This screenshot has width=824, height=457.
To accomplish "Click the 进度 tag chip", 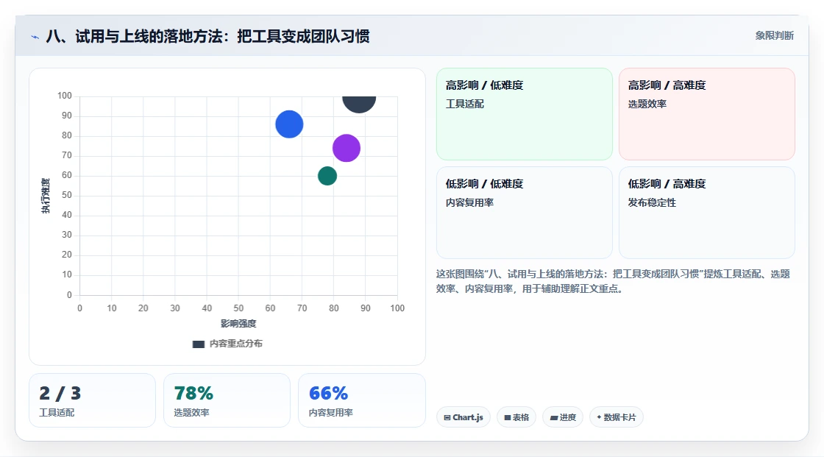I will [563, 417].
